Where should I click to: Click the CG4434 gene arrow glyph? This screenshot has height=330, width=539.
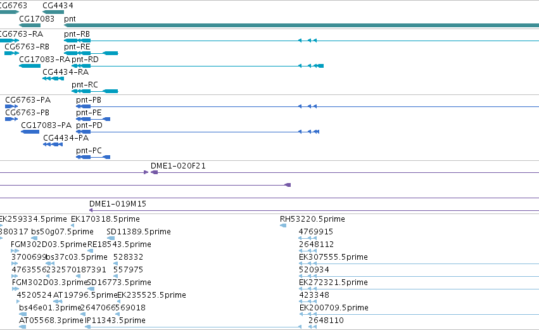(x=53, y=12)
